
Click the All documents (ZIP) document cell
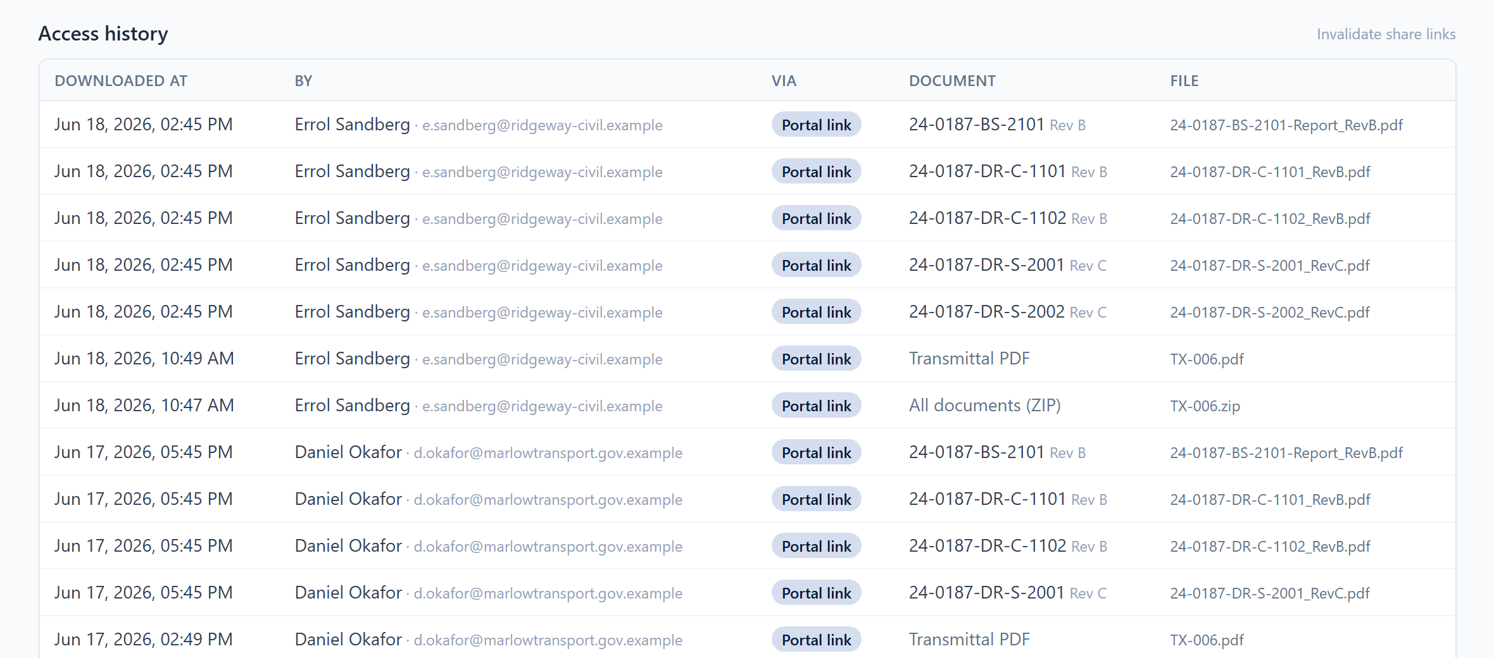pos(985,406)
